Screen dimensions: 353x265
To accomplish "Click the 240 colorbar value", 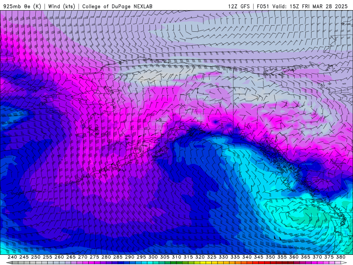I will pos(12,257).
